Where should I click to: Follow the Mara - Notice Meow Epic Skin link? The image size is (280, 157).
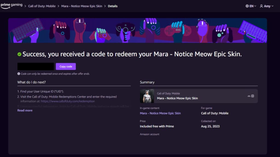point(160,113)
